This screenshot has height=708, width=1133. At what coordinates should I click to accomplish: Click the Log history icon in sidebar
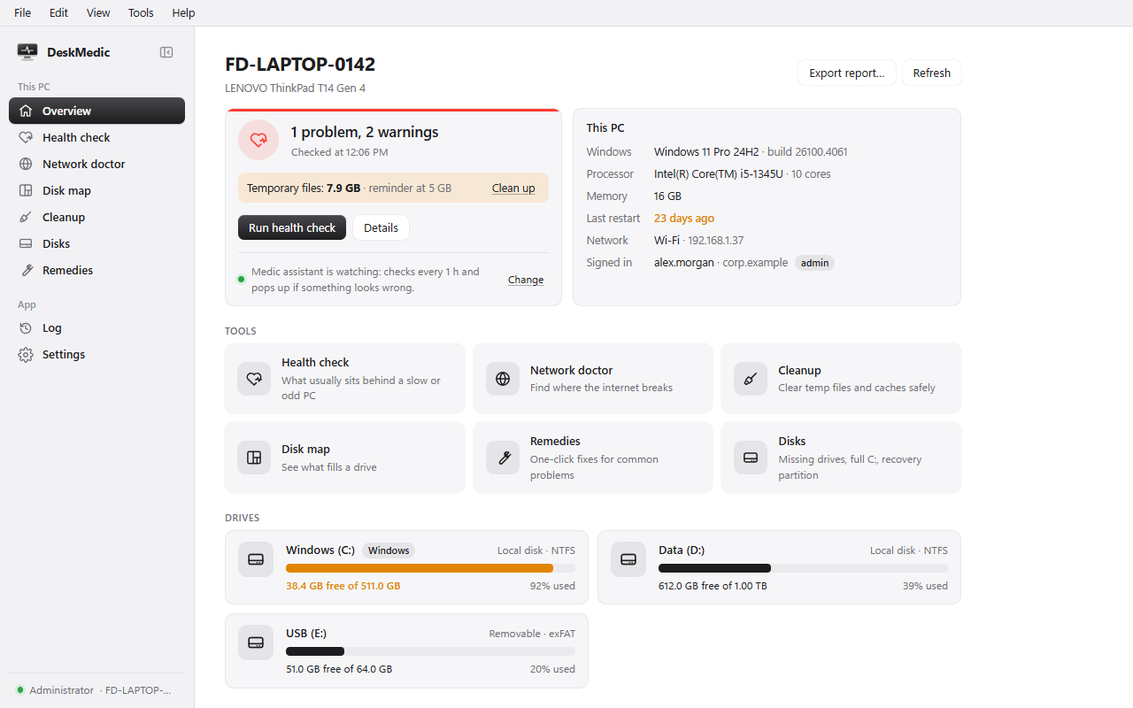click(26, 327)
